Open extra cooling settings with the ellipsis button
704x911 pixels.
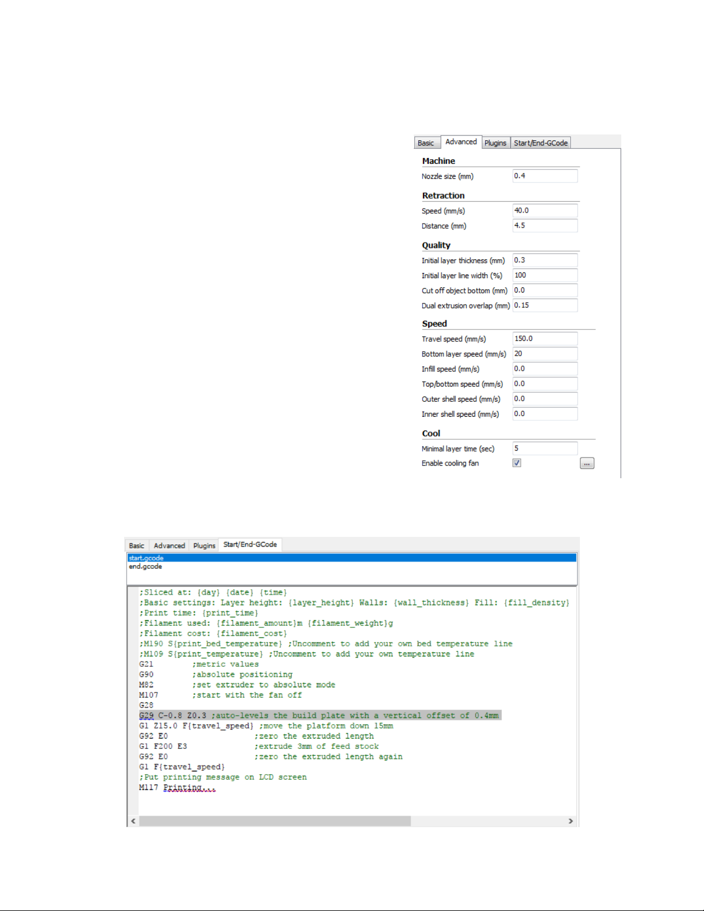click(587, 463)
